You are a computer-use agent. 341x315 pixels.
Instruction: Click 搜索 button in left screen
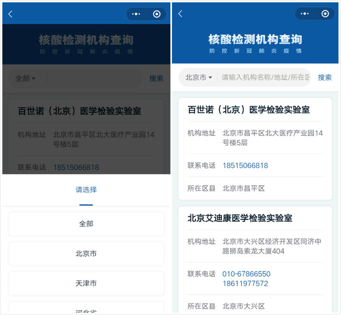click(156, 78)
